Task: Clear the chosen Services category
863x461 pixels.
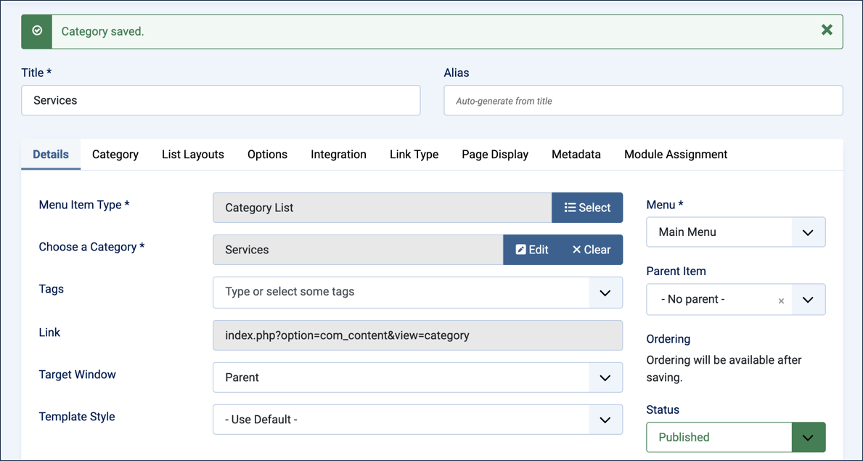Action: click(x=592, y=250)
